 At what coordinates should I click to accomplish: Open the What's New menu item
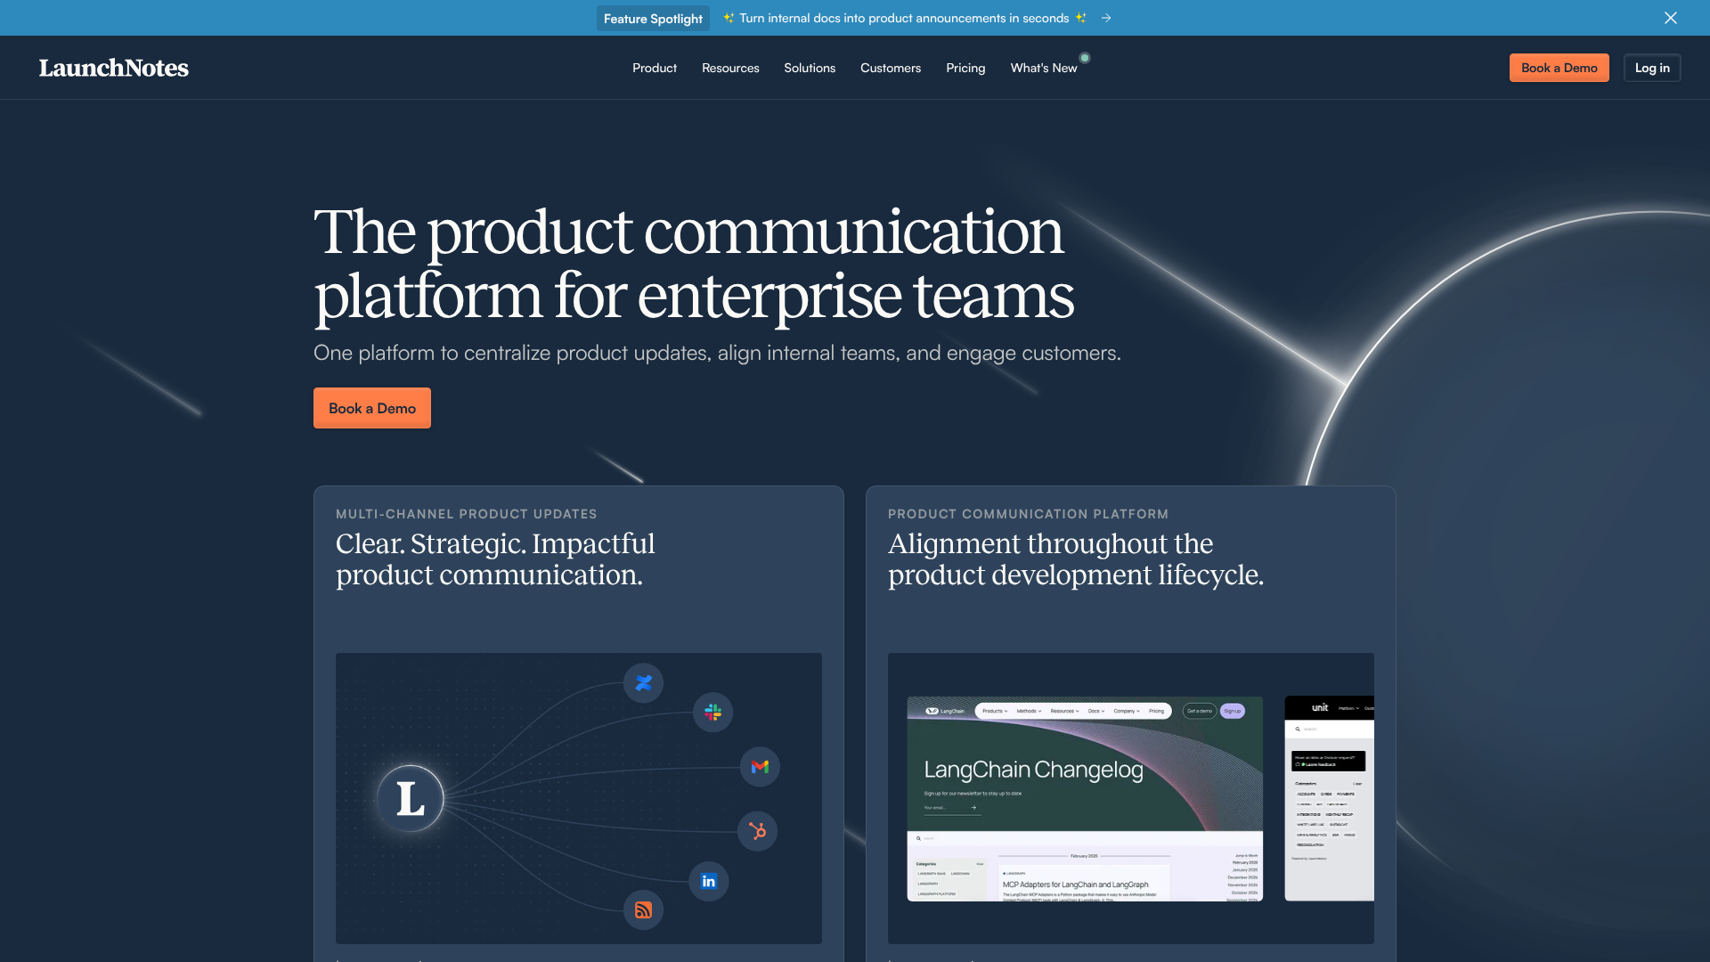tap(1043, 68)
